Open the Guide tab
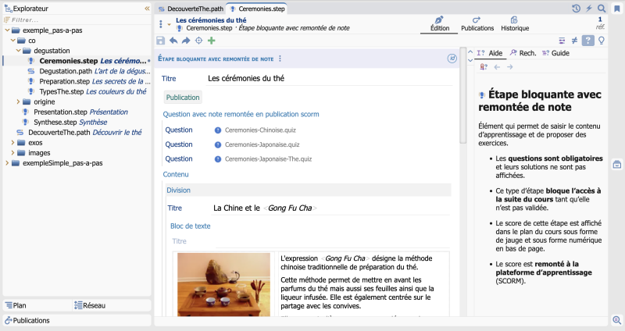 [555, 53]
